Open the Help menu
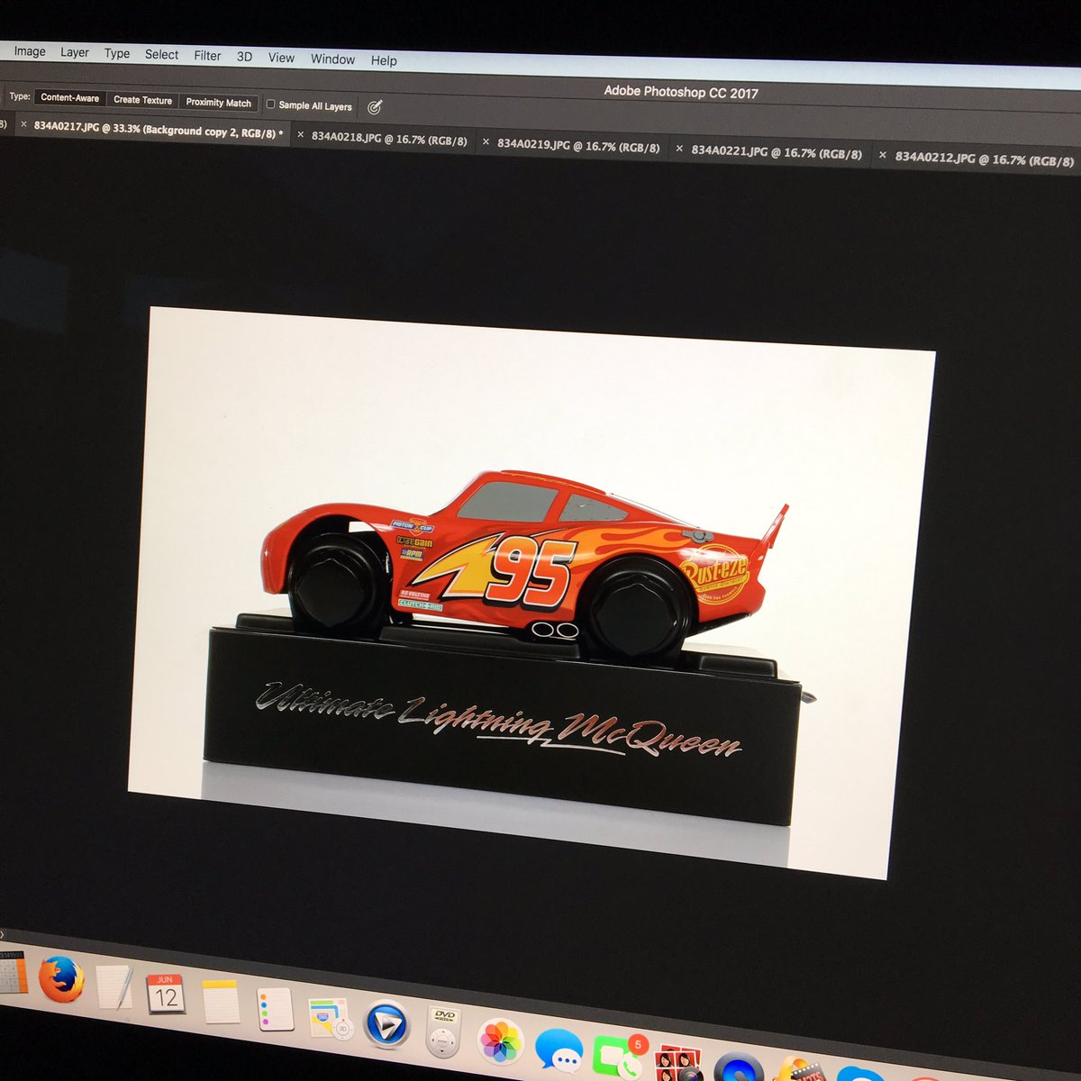This screenshot has height=1081, width=1081. 384,60
